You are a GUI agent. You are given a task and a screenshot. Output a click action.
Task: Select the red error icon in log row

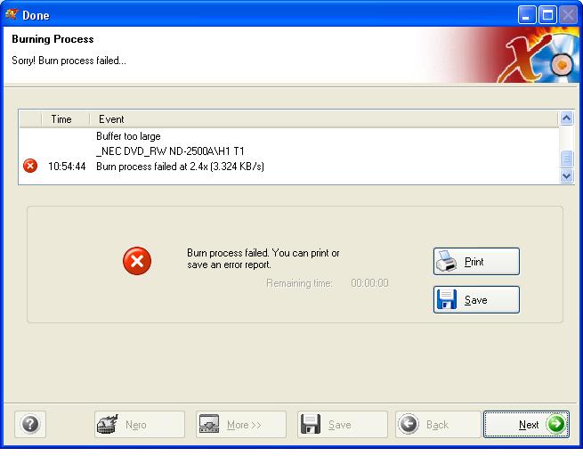click(x=30, y=166)
